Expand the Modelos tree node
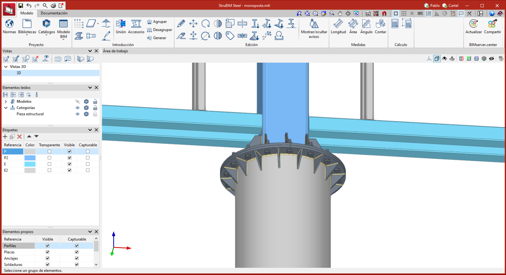 [6, 102]
